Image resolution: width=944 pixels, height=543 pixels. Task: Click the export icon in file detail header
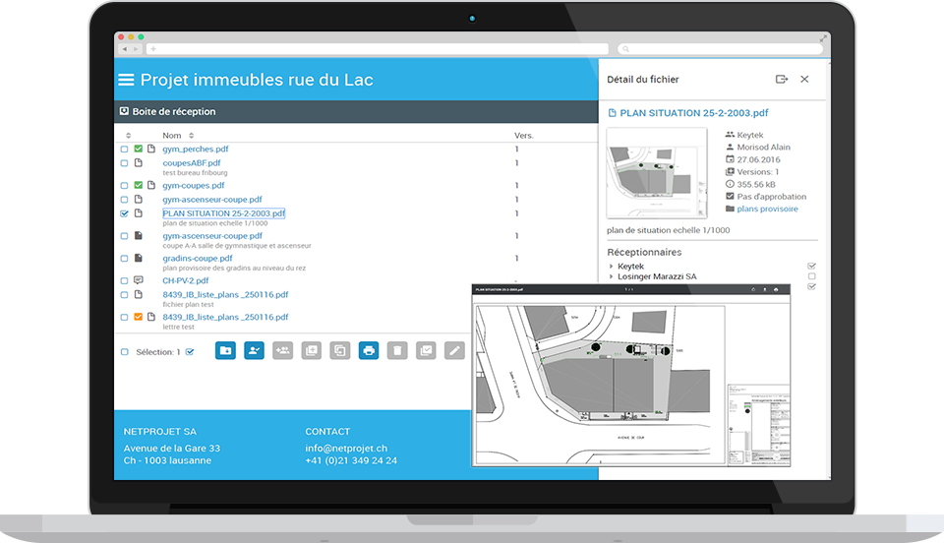pos(782,80)
